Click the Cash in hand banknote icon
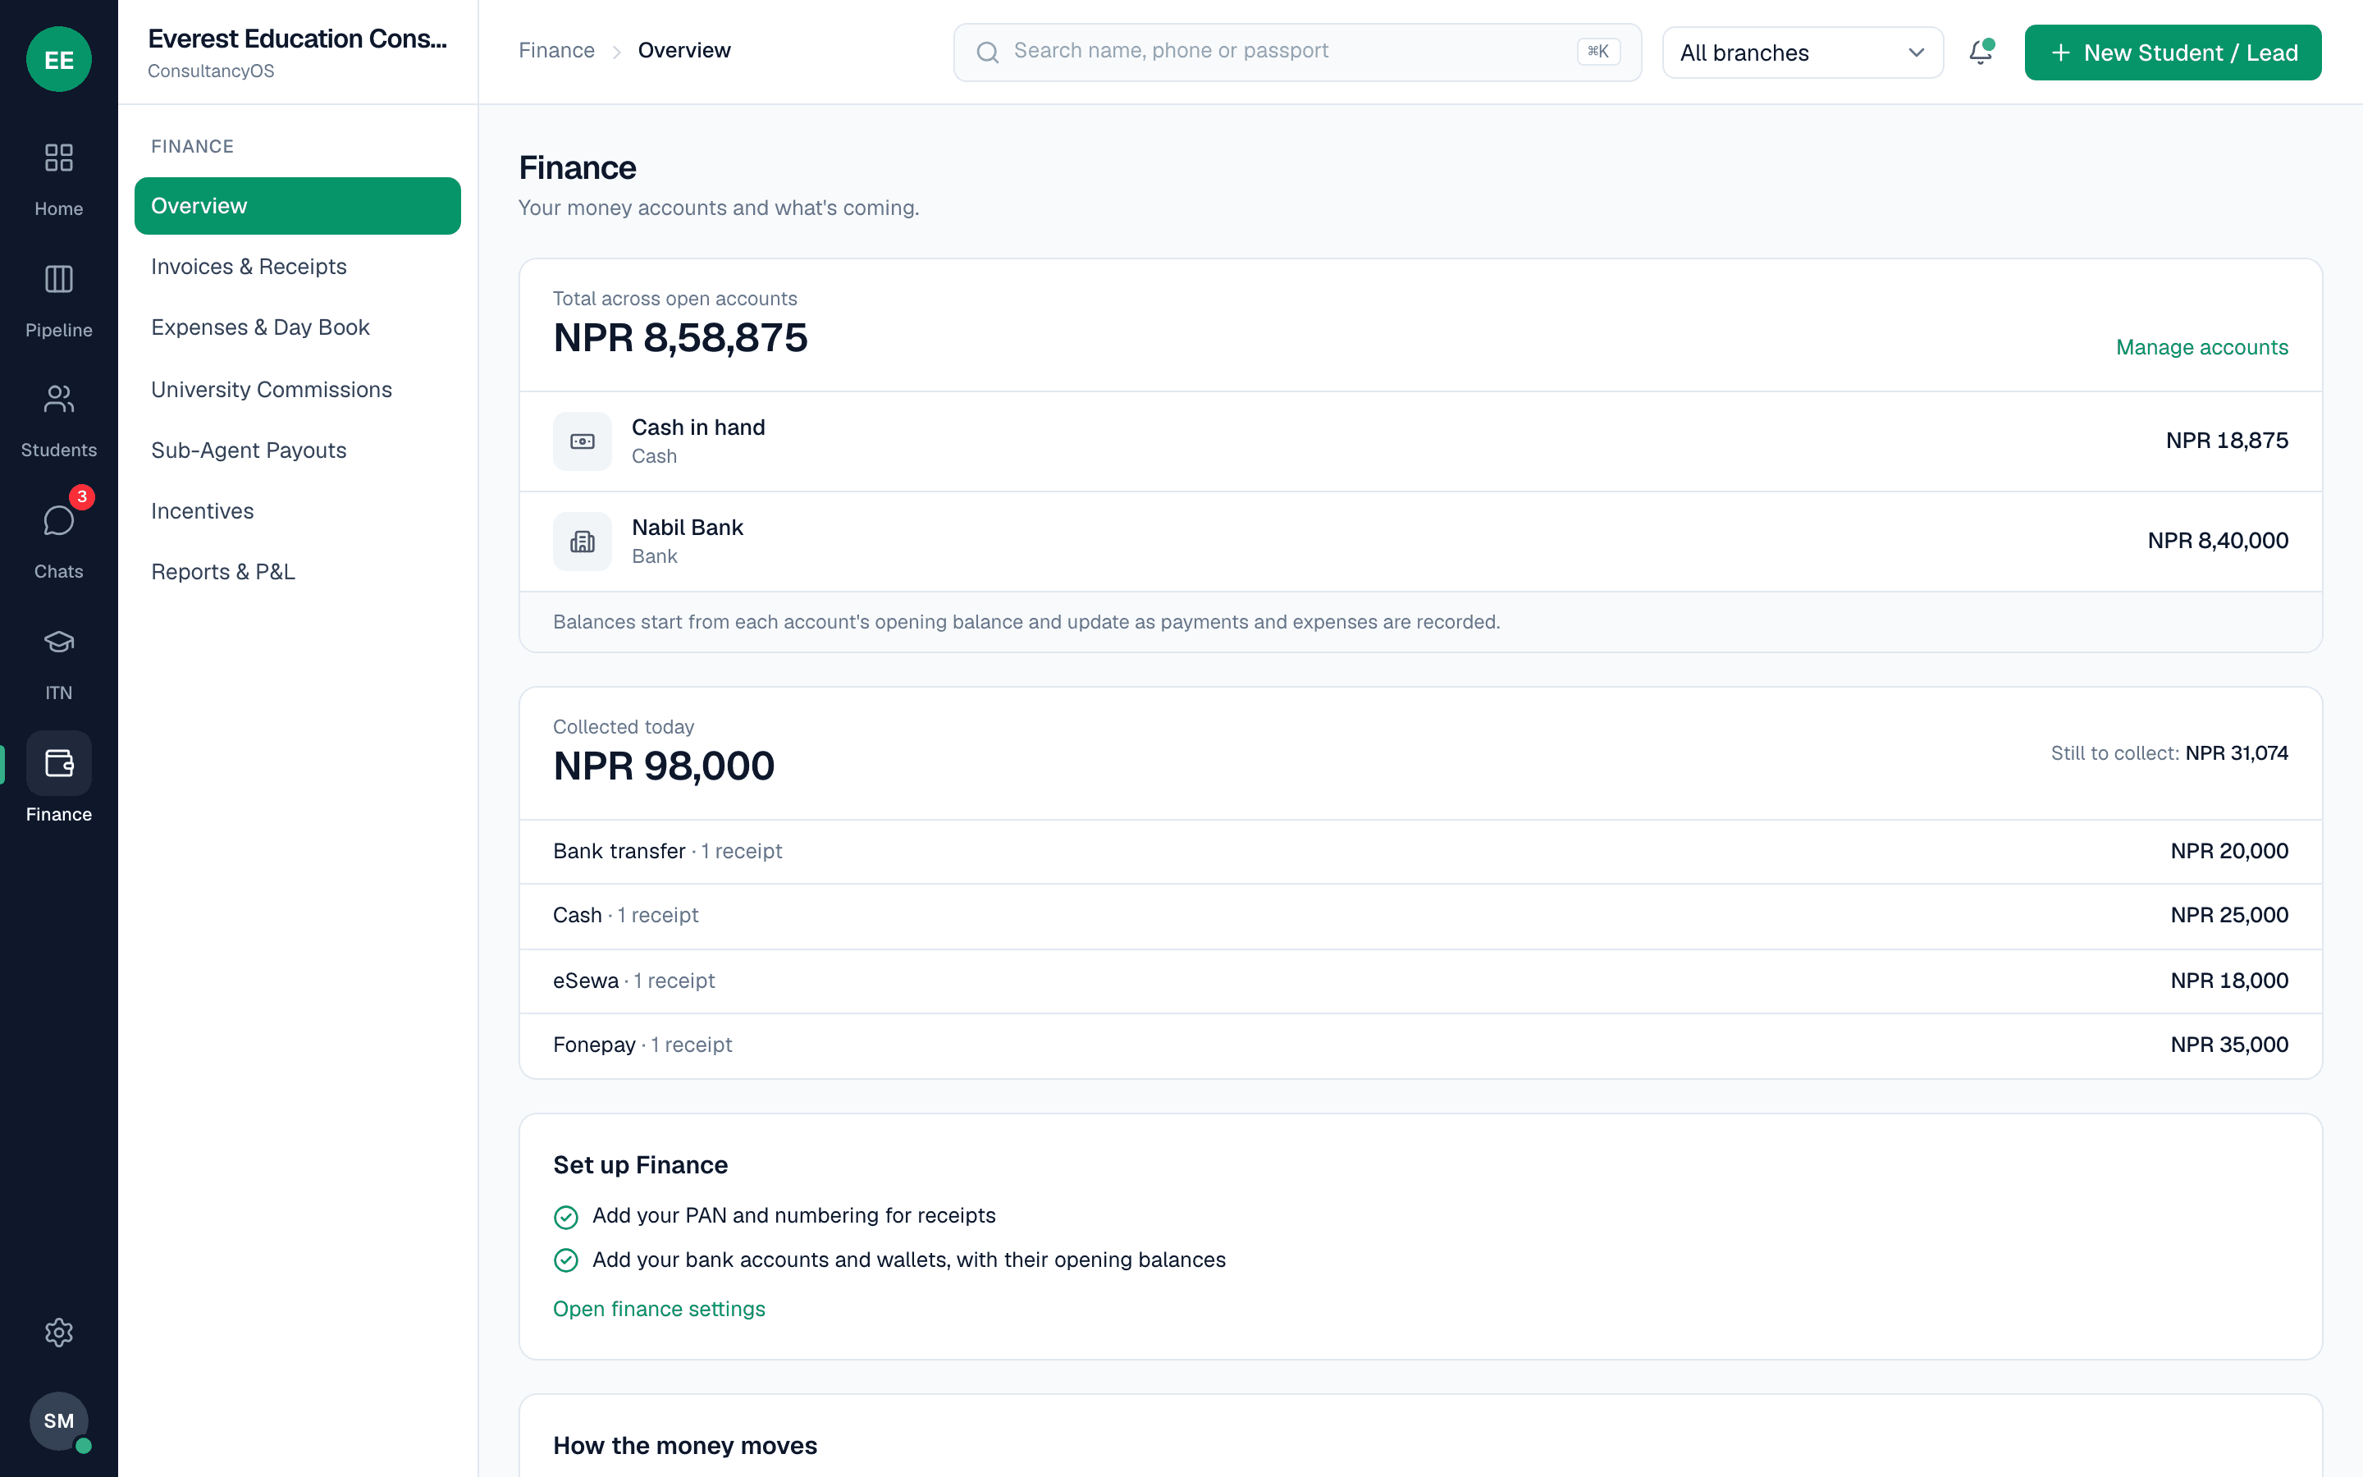The height and width of the screenshot is (1477, 2363). tap(582, 441)
